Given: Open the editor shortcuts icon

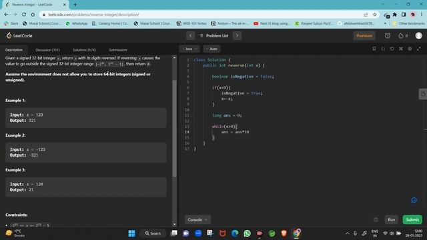Looking at the screenshot, I should pyautogui.click(x=401, y=49).
